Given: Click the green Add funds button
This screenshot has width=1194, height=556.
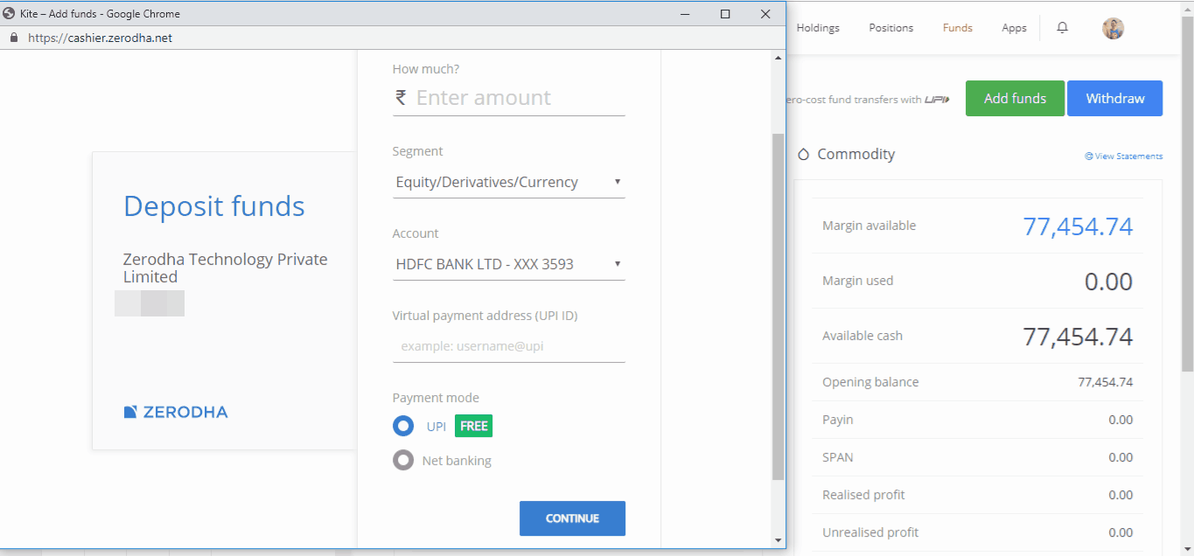Looking at the screenshot, I should pos(1015,99).
